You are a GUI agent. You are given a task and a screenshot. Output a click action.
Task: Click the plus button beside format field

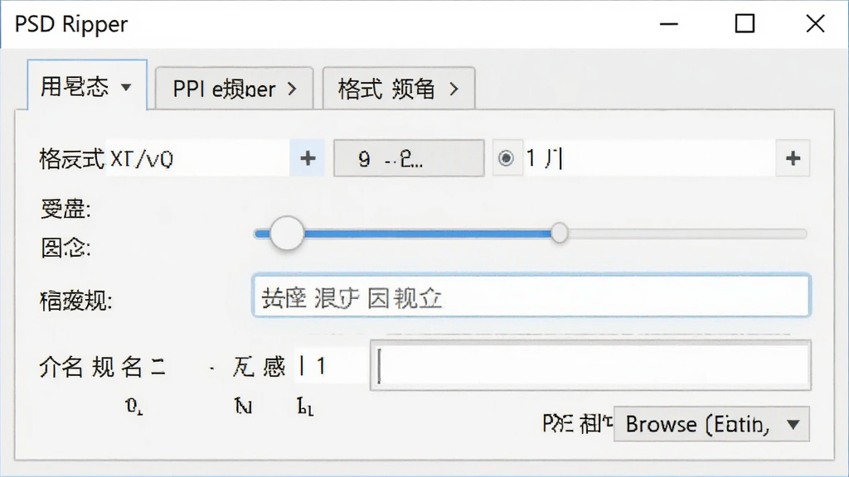click(x=308, y=158)
